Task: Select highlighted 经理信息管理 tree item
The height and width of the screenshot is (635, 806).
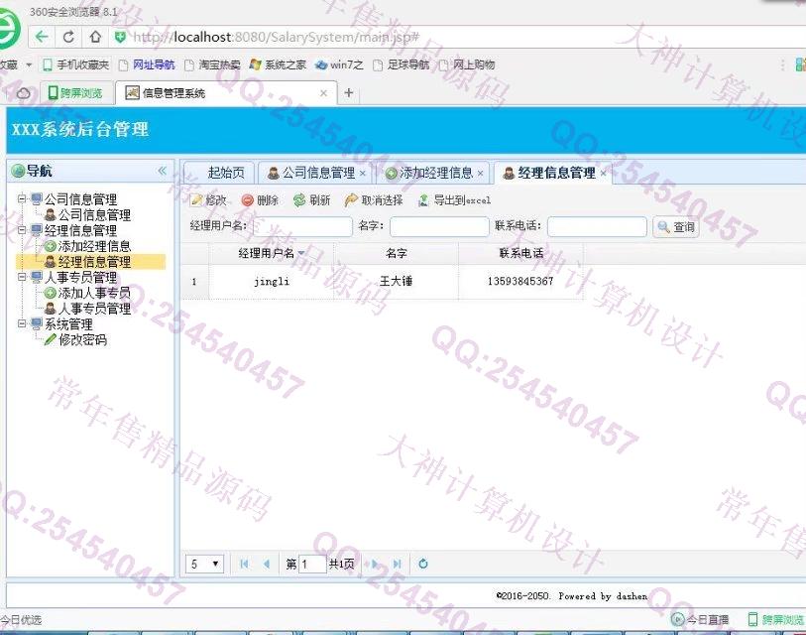Action: (x=90, y=261)
